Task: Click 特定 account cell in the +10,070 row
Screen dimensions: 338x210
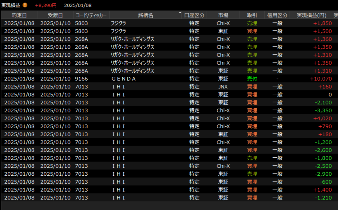Action: tap(194, 79)
